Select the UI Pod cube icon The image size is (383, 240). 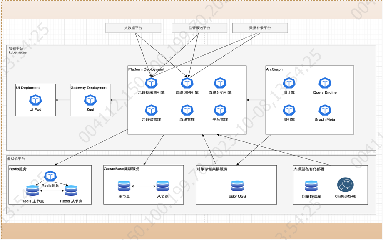[35, 100]
